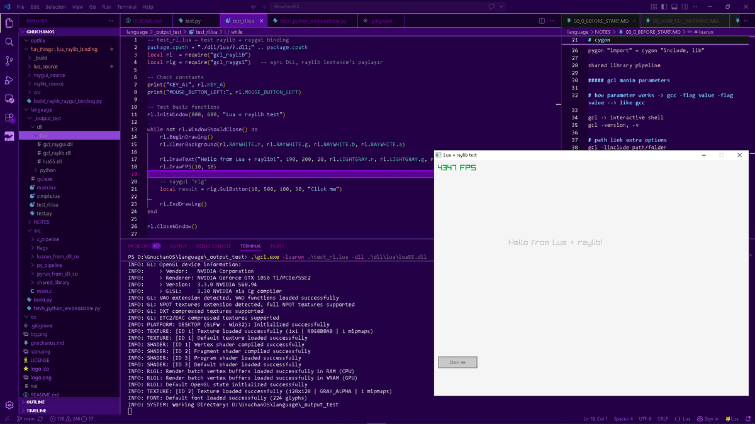
Task: Open the OUTPUT panel tab
Action: coord(178,246)
